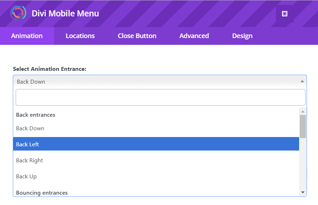Image resolution: width=318 pixels, height=205 pixels.
Task: Switch to the Locations tab
Action: coord(80,36)
